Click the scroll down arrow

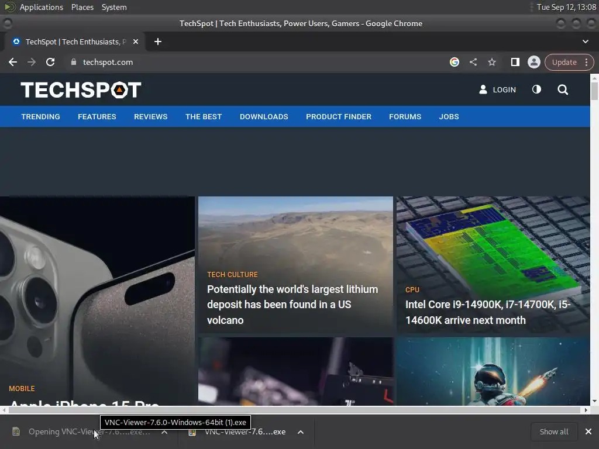594,401
